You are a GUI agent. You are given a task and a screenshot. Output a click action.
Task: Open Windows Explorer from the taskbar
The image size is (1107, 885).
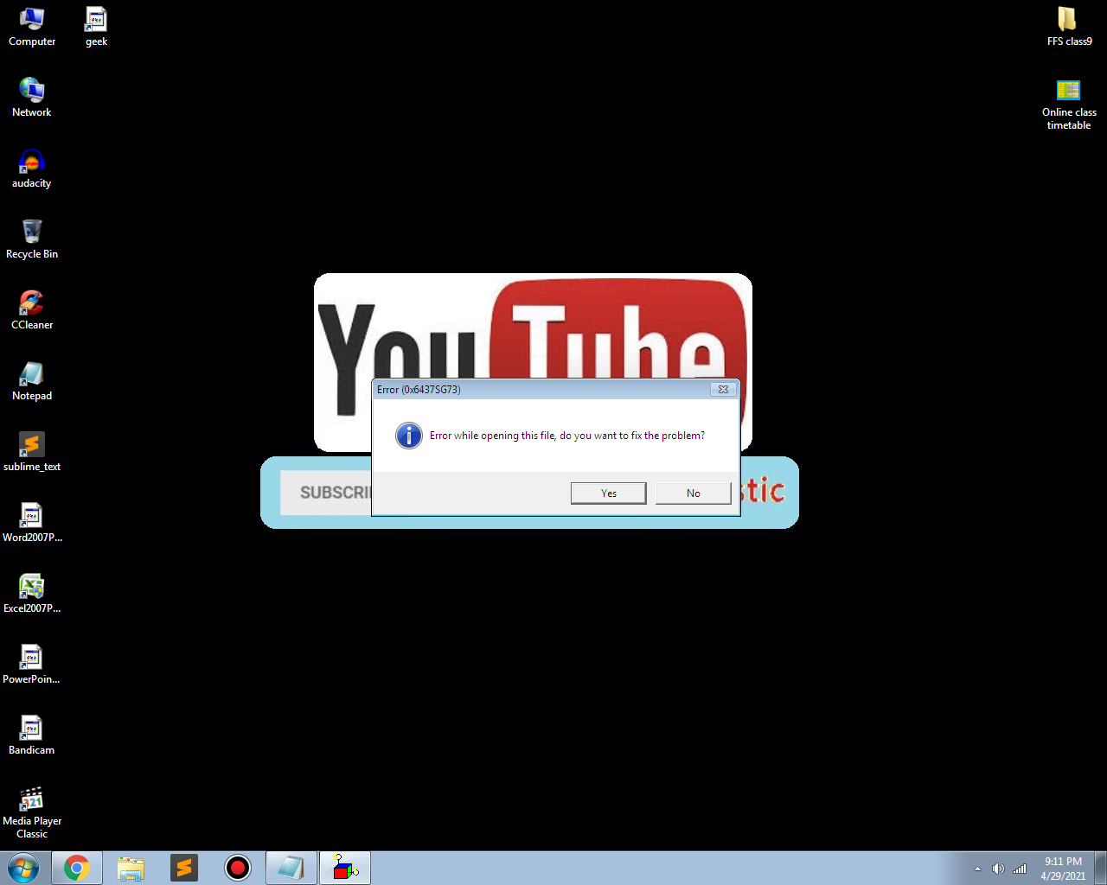(131, 868)
